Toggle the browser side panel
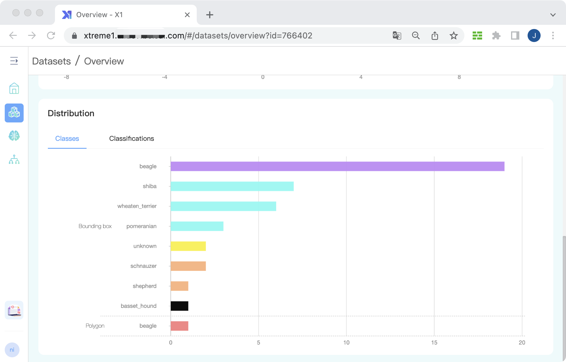566x362 pixels. [x=515, y=36]
